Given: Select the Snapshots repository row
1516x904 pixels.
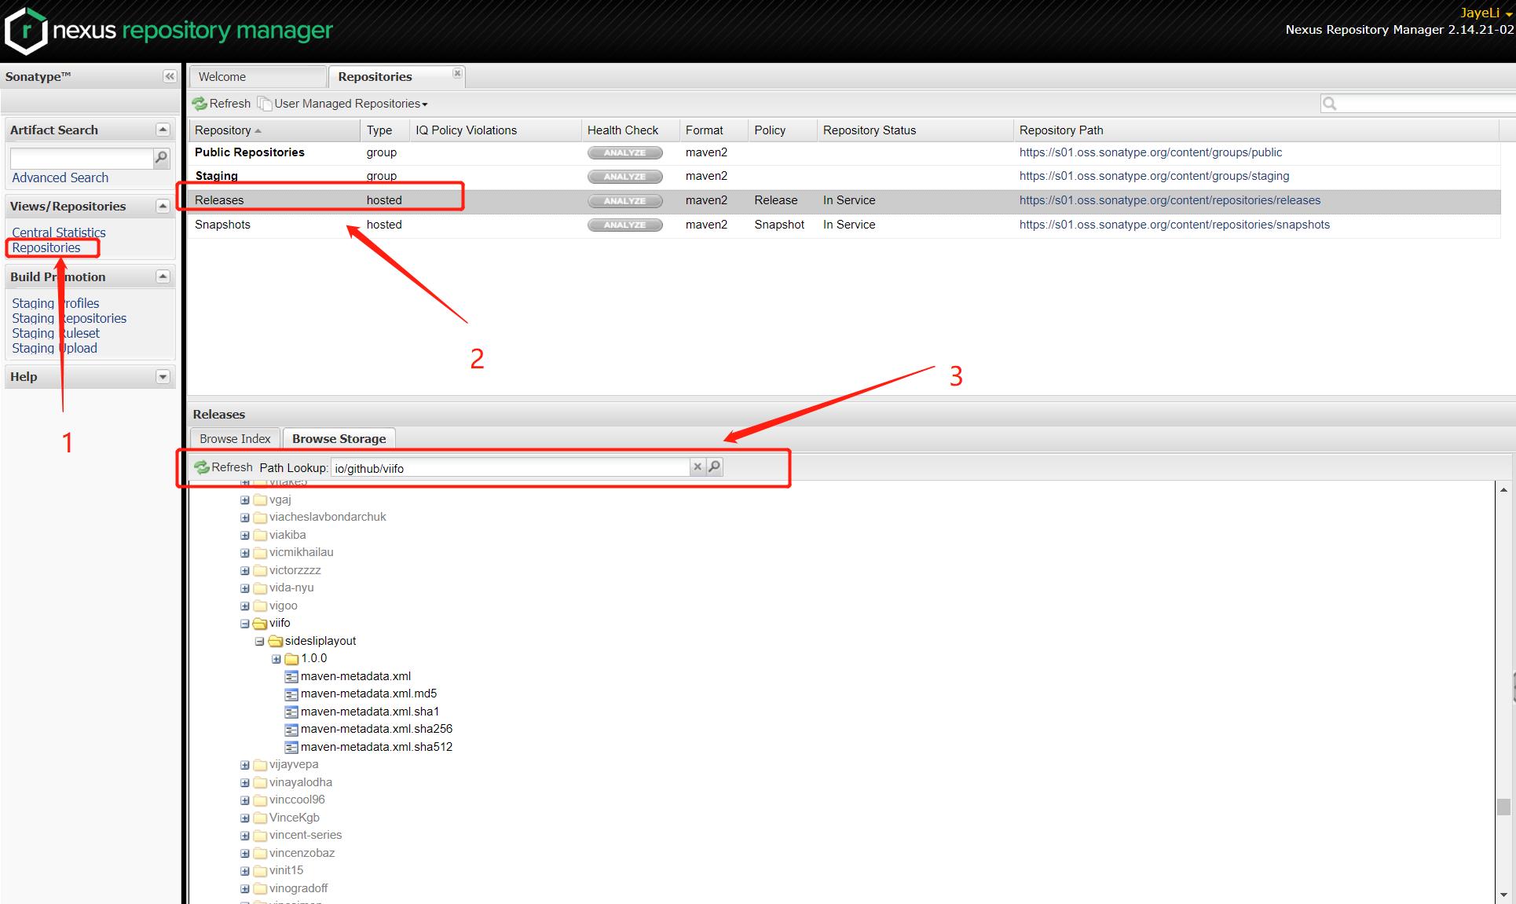Looking at the screenshot, I should coord(844,225).
